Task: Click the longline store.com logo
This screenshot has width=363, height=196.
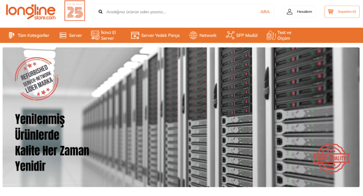Action: point(31,11)
